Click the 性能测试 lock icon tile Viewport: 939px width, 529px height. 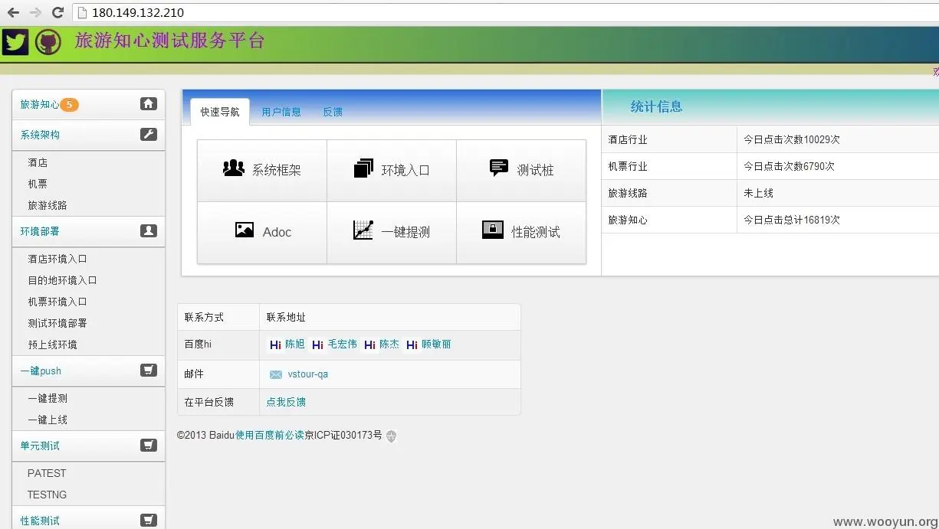coord(494,230)
